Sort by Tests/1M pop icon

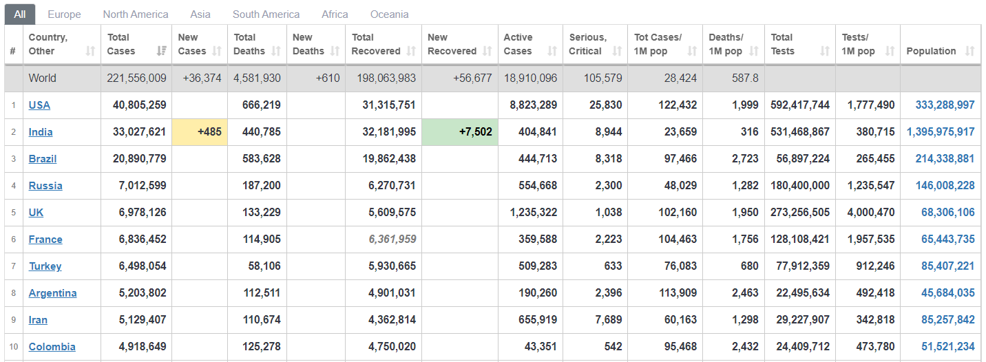click(890, 51)
